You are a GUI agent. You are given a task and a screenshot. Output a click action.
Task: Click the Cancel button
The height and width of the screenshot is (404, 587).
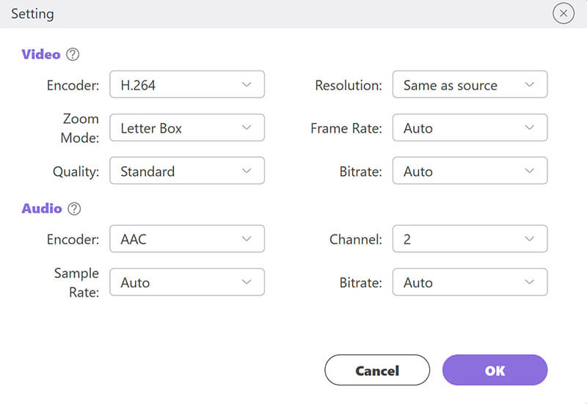coord(377,370)
